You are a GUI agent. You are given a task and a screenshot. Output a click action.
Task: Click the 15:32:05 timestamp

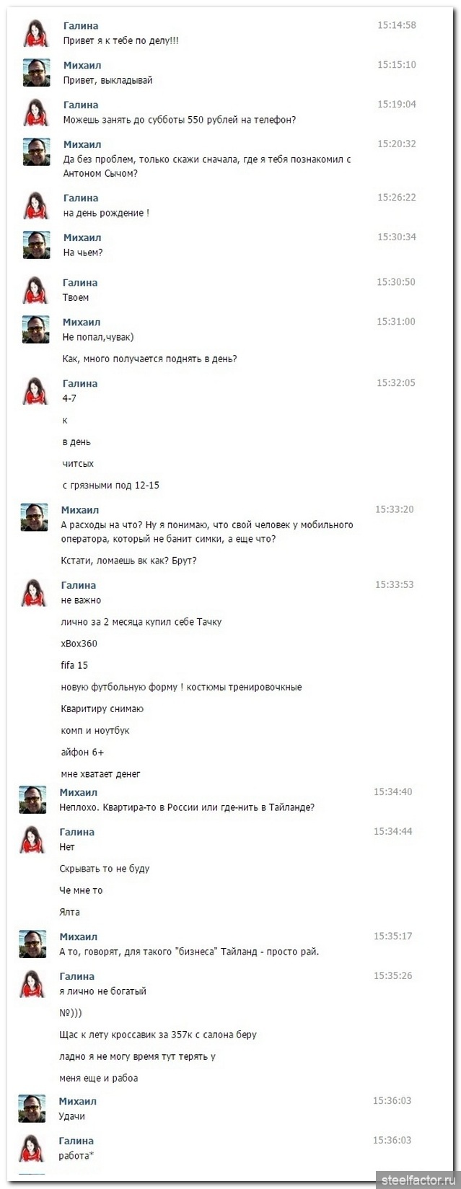coord(396,383)
